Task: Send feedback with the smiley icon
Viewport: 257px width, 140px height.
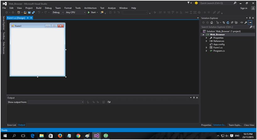Action: [196, 3]
